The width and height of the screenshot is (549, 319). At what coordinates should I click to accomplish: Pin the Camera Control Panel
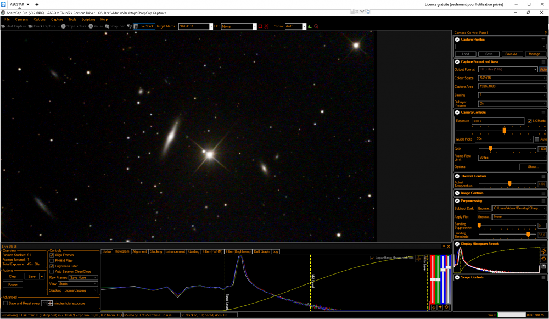coord(546,32)
